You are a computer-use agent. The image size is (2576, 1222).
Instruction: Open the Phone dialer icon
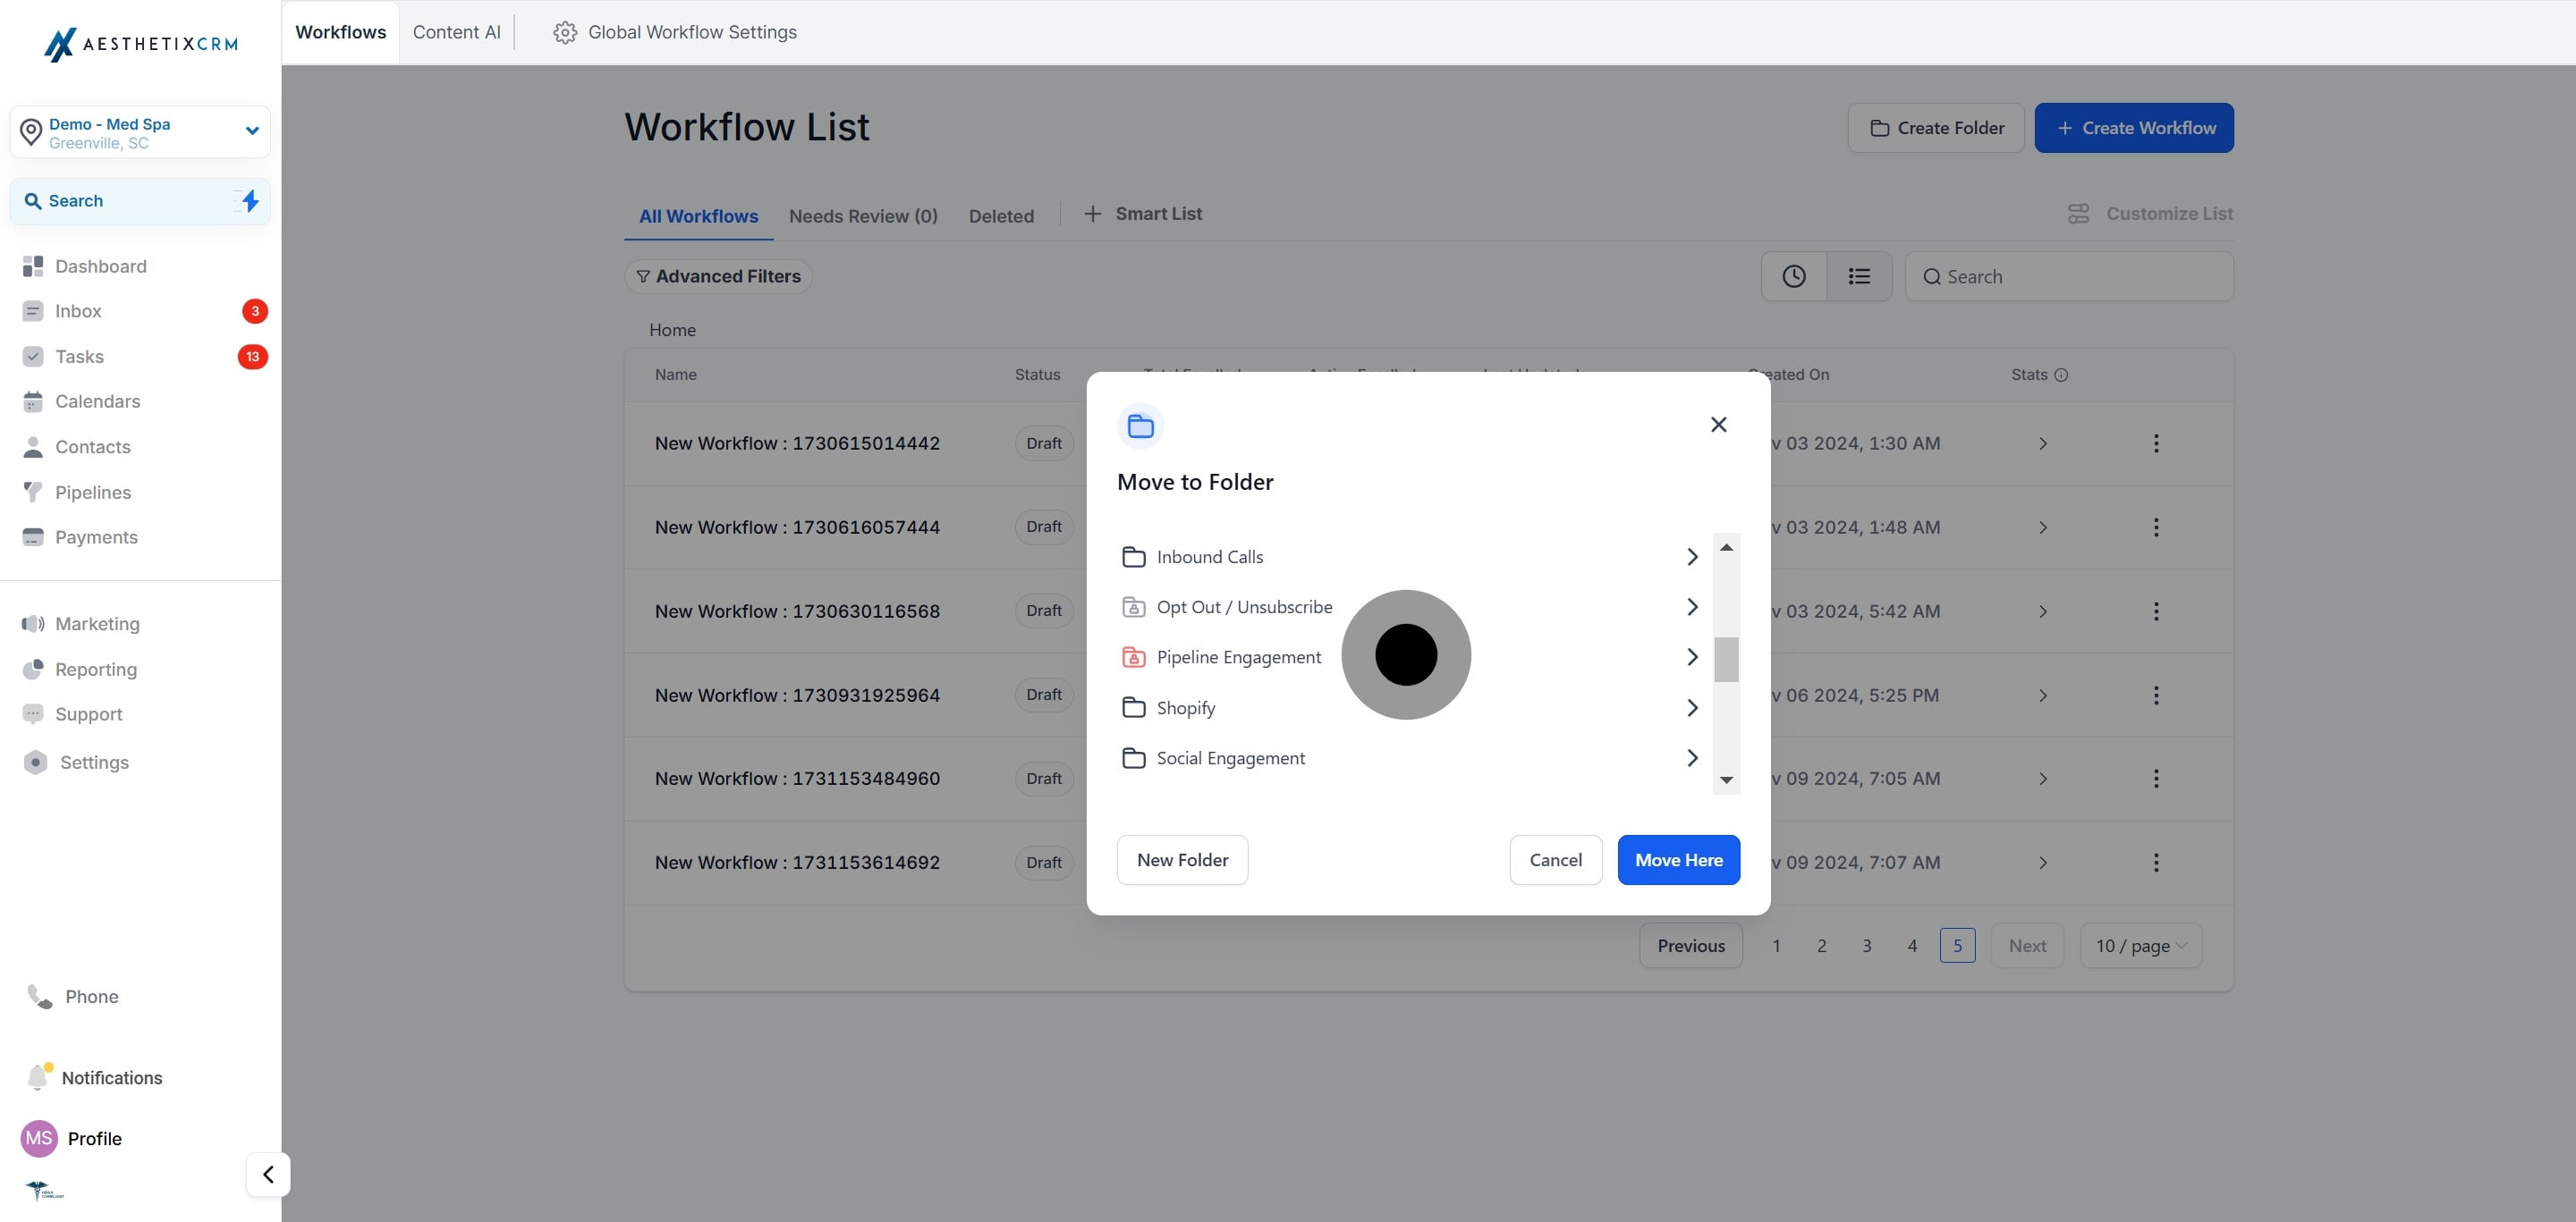[x=39, y=996]
